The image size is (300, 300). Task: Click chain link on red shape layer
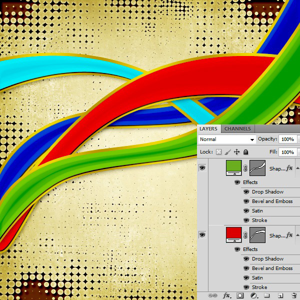click(x=245, y=235)
